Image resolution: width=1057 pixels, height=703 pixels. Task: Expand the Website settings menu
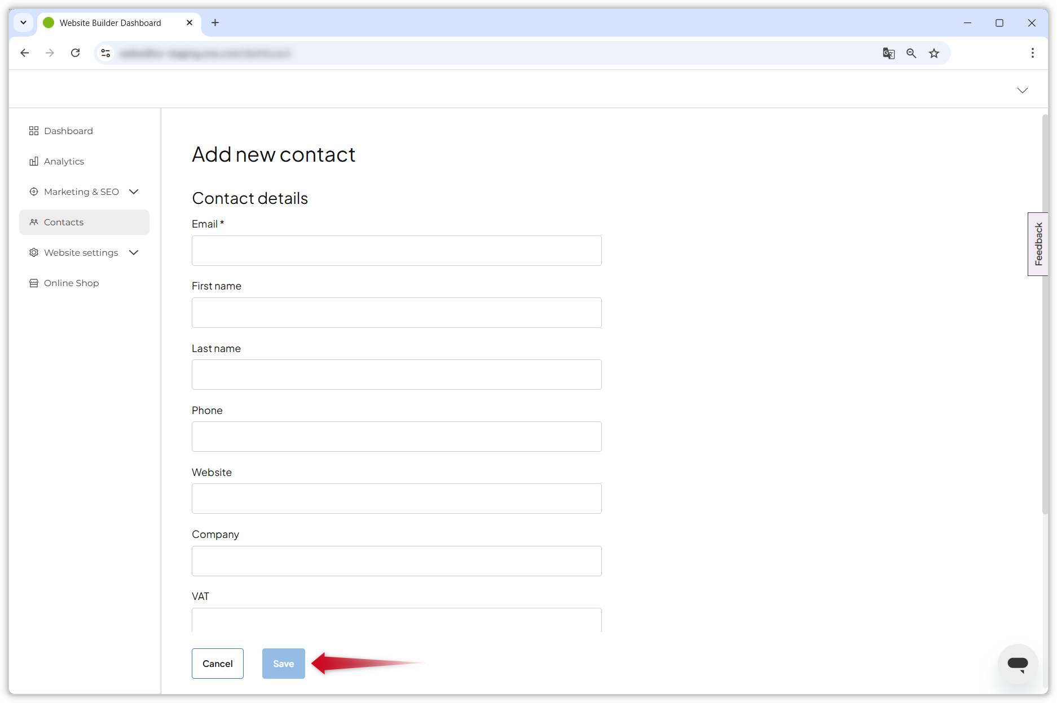134,252
